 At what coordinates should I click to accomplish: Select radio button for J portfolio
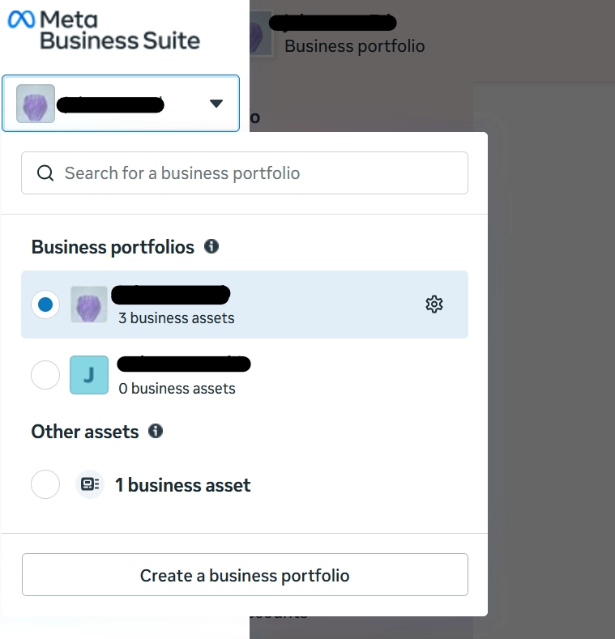click(45, 375)
